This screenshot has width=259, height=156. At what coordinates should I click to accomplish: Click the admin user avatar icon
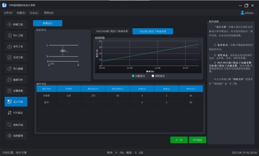tap(242, 13)
